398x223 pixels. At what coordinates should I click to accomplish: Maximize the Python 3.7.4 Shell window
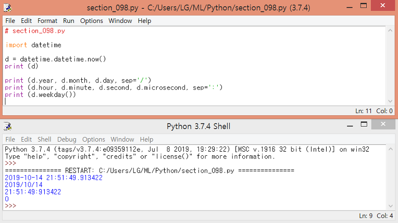click(x=364, y=125)
